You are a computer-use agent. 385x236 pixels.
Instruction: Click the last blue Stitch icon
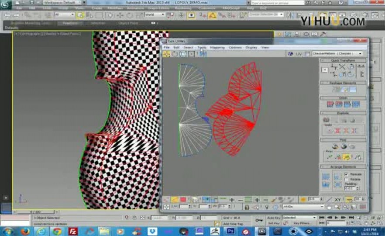(356, 104)
